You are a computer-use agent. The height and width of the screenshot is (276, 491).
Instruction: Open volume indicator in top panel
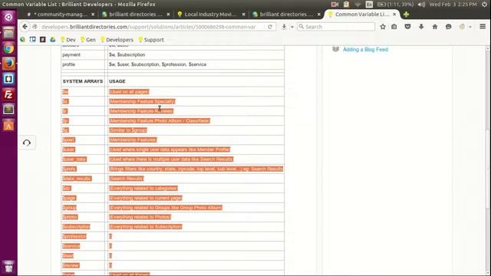[421, 5]
